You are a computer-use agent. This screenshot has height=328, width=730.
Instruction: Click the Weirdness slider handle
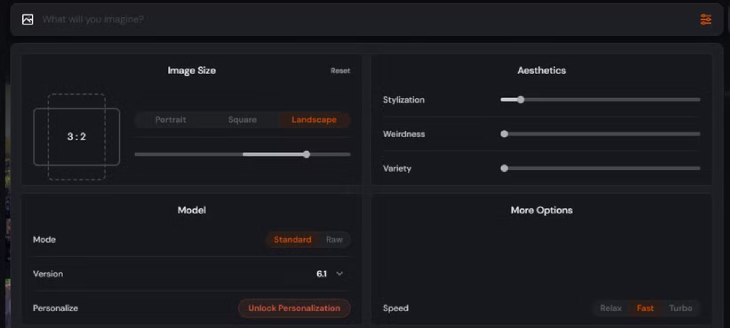[x=504, y=134]
